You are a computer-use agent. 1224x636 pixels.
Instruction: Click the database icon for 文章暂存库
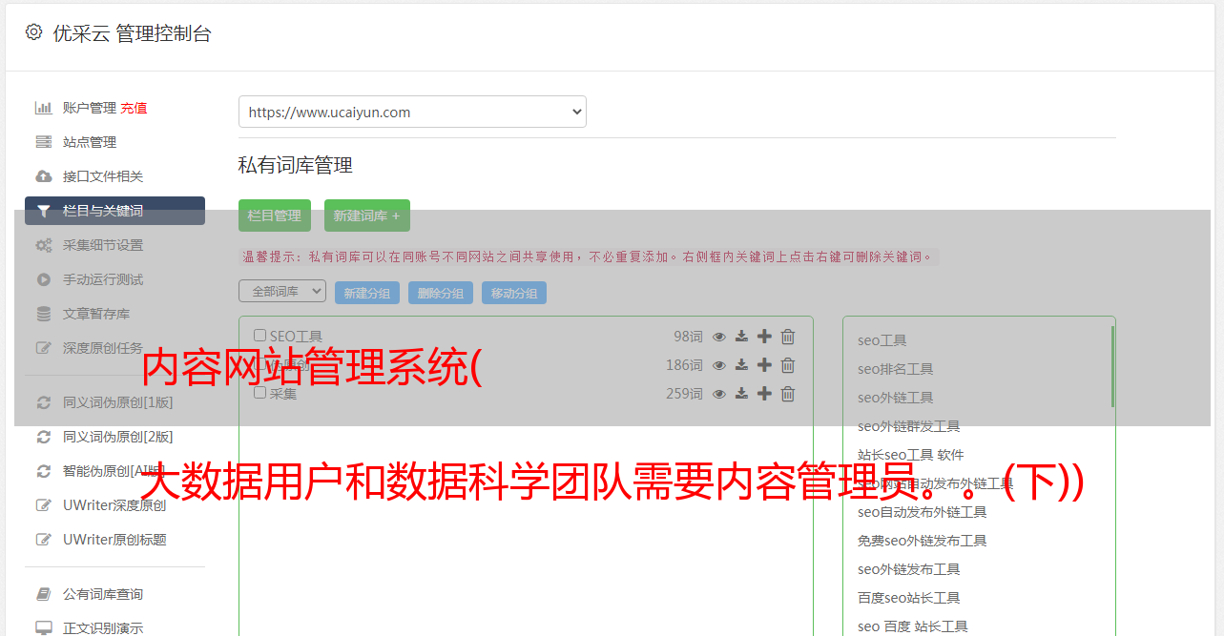(43, 314)
